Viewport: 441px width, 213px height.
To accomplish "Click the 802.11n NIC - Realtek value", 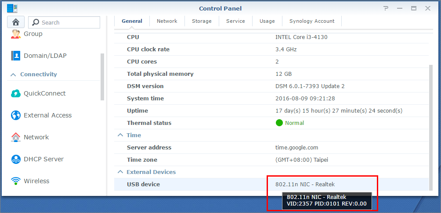I will pyautogui.click(x=305, y=185).
